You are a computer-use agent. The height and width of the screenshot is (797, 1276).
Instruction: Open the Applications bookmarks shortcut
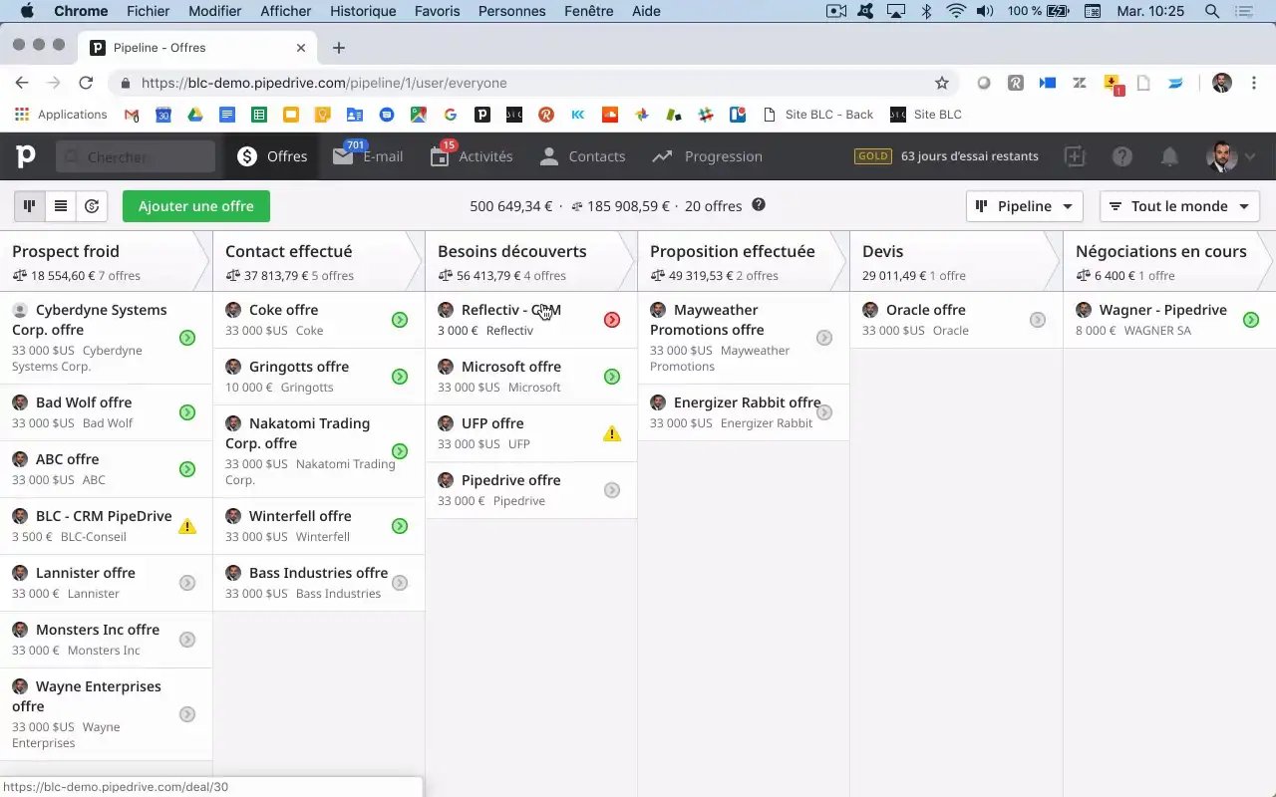[61, 115]
